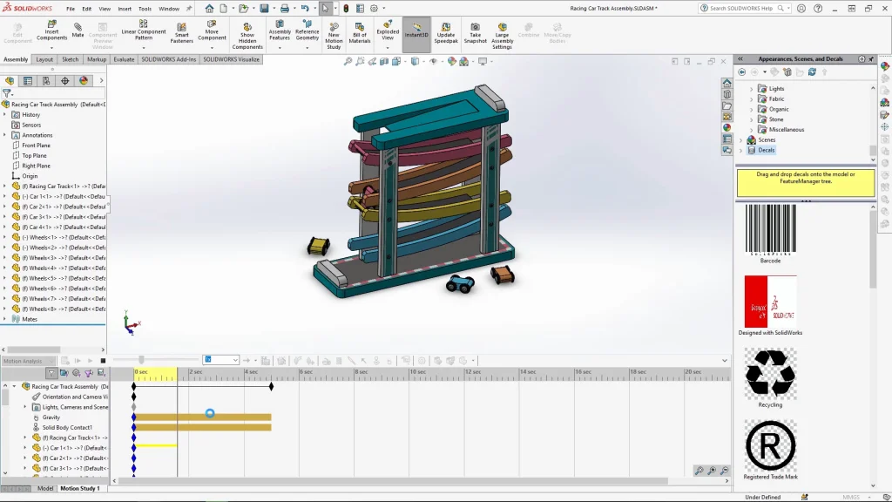Open the Tools menu
This screenshot has width=892, height=502.
tap(145, 9)
